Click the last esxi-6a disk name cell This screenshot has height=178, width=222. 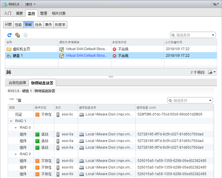click(107, 147)
